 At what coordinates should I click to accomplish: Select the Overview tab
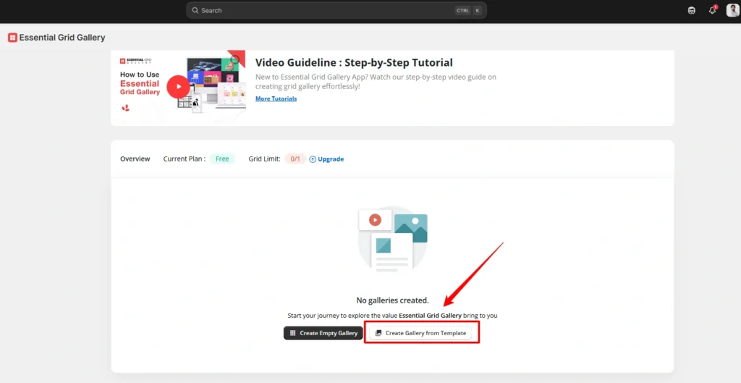135,159
